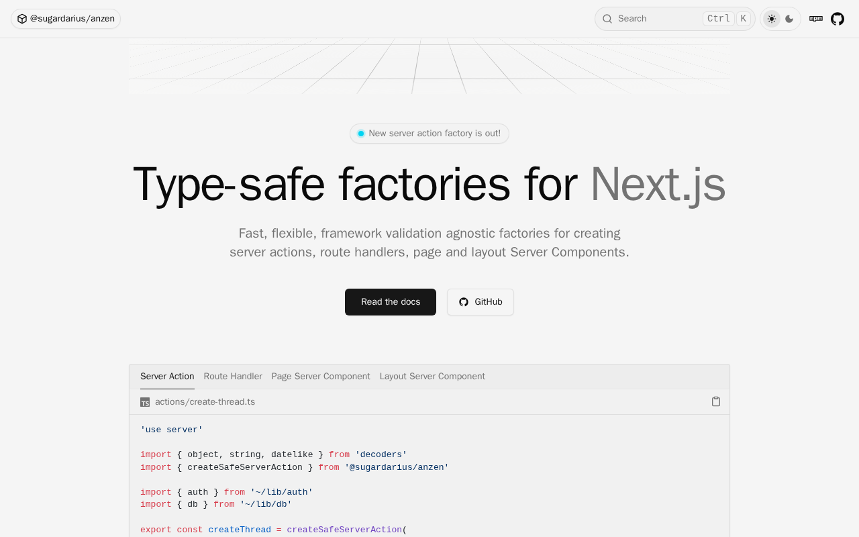Viewport: 859px width, 537px height.
Task: Show the Layout Server Component tab
Action: coord(432,377)
